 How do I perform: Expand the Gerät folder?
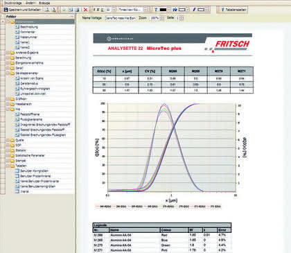click(8, 68)
